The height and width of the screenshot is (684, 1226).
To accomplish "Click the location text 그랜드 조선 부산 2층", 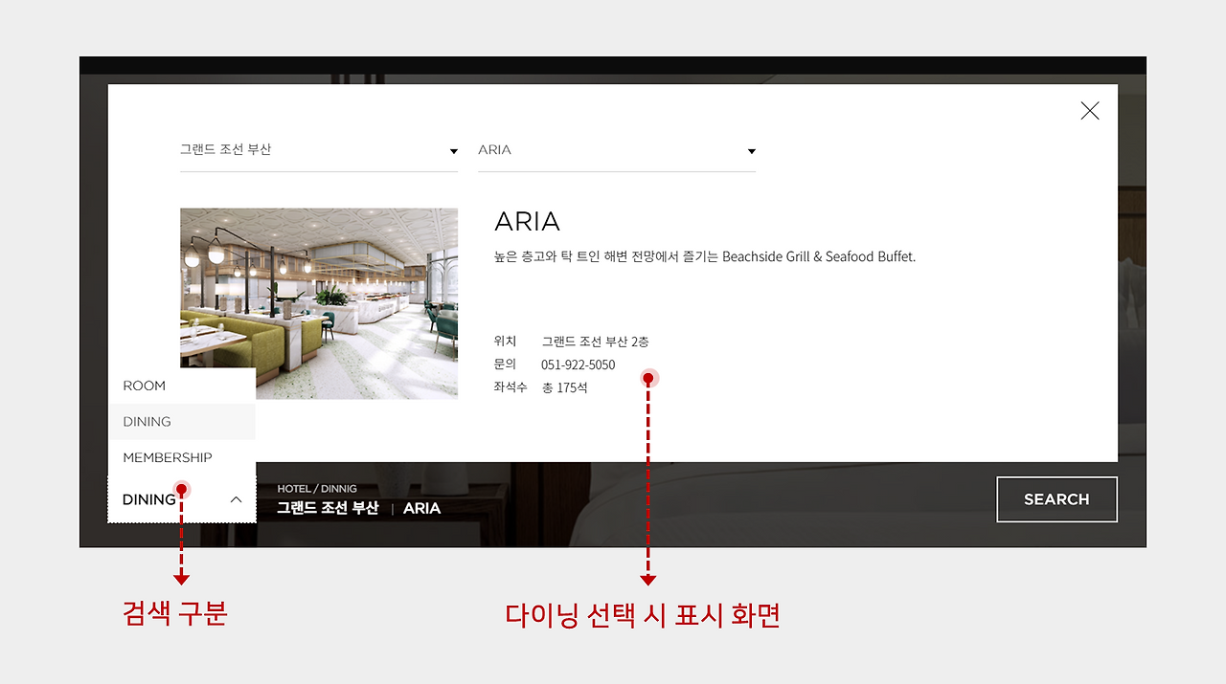I will coord(595,342).
